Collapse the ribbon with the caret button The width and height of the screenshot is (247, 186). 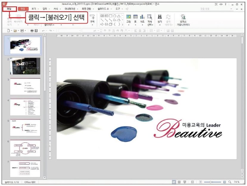(237, 9)
